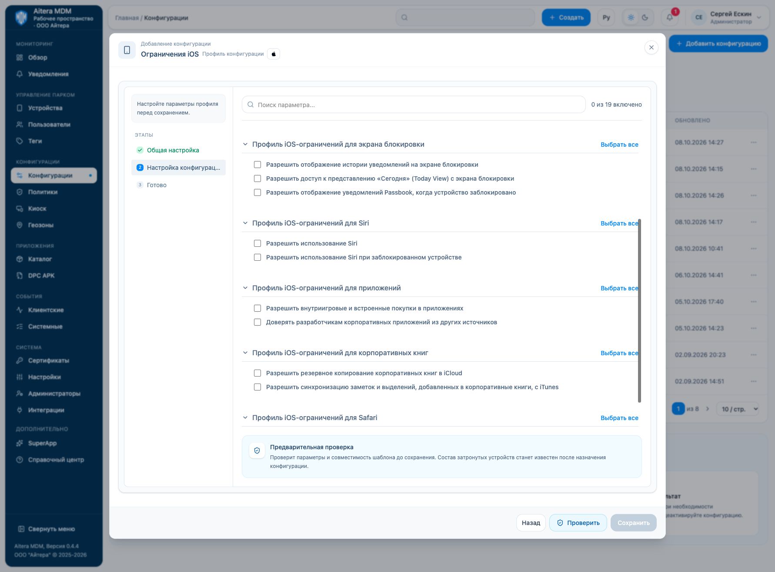Enable Siri при заблокированном устройстве checkbox
The image size is (775, 572).
click(257, 257)
